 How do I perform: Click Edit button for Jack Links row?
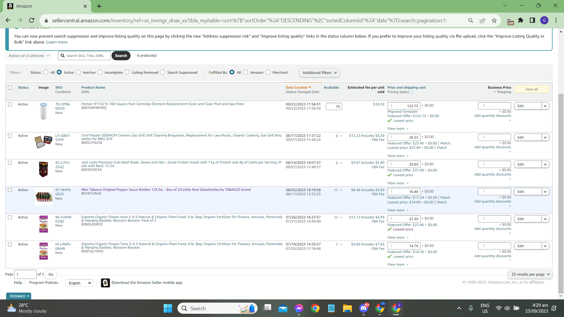click(528, 164)
